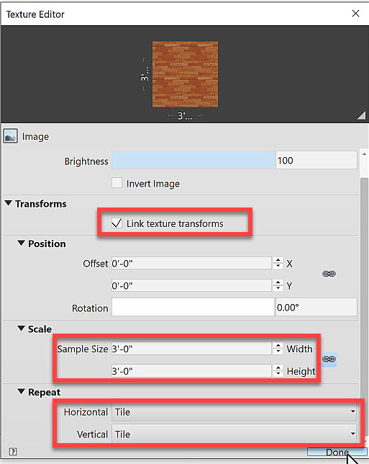Increase Offset X with up arrow
This screenshot has width=369, height=464.
[x=278, y=260]
